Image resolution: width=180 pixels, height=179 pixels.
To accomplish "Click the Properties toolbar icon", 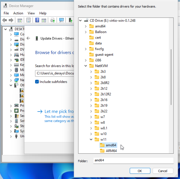I will pos(28,20).
